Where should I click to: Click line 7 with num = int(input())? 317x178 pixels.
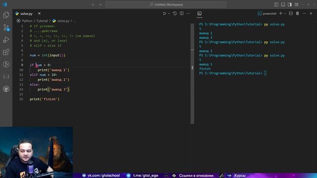click(x=48, y=55)
